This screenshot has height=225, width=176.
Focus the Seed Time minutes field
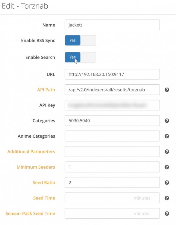click(112, 198)
